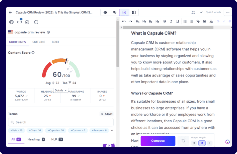Toggle the eye preview mode
The height and width of the screenshot is (154, 237).
pyautogui.click(x=105, y=12)
